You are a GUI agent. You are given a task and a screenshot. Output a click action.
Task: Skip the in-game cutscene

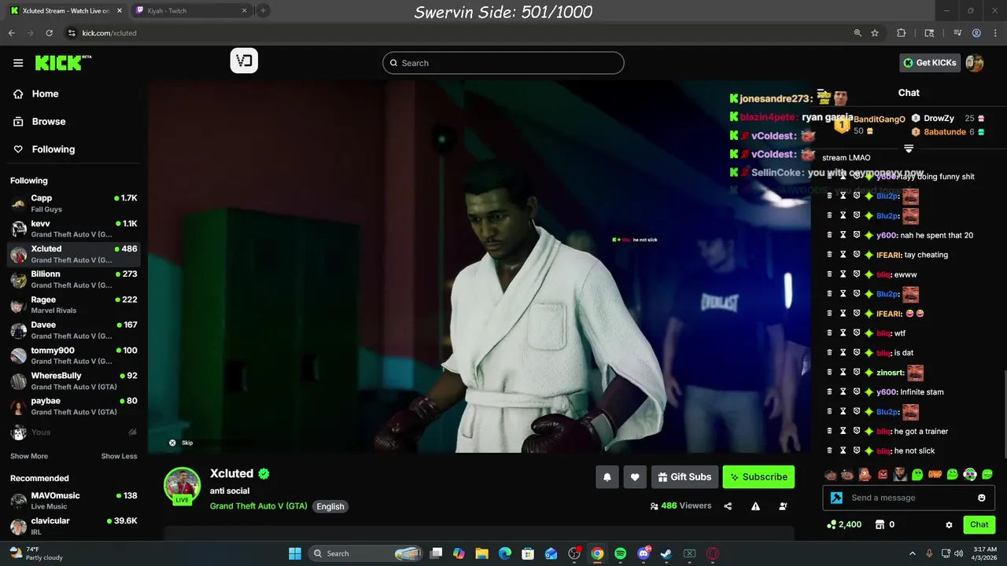pyautogui.click(x=180, y=443)
